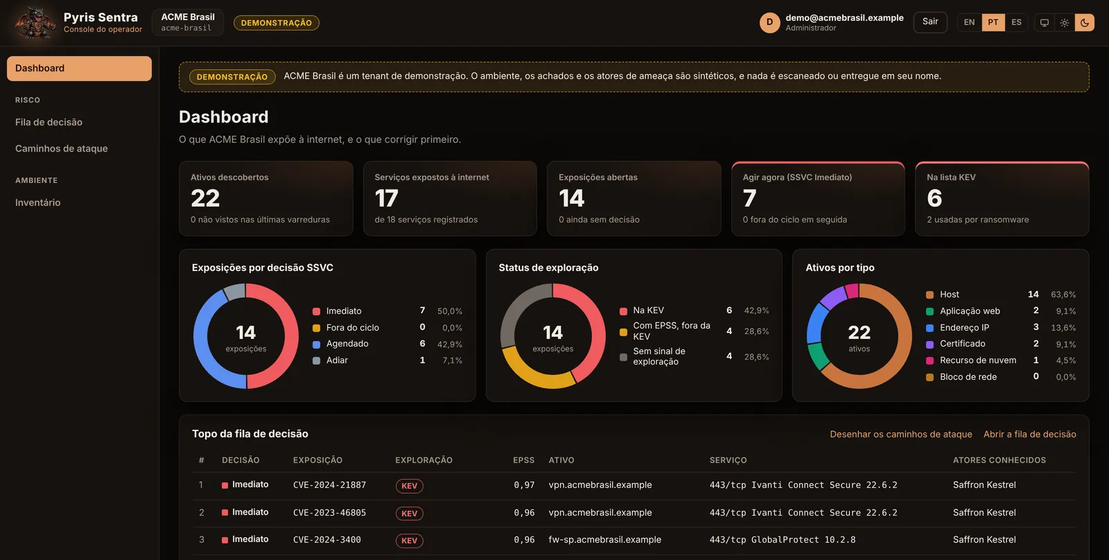The image size is (1109, 560).
Task: Select dark theme moon icon
Action: coord(1085,23)
